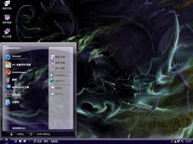Click network tray icon left of volume
Screen dimensions: 193x144
(179, 141)
